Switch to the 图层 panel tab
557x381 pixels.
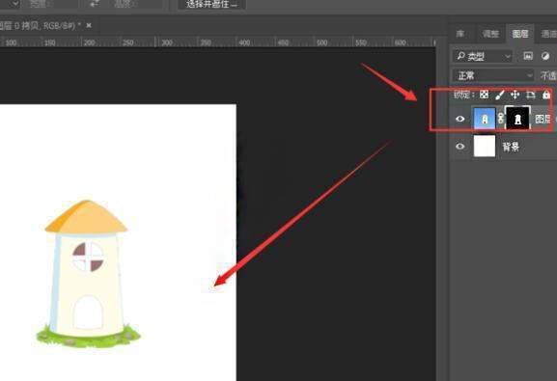tap(520, 34)
